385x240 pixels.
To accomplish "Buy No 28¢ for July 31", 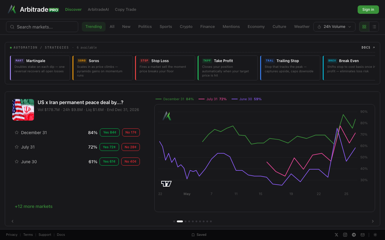I will click(x=131, y=147).
